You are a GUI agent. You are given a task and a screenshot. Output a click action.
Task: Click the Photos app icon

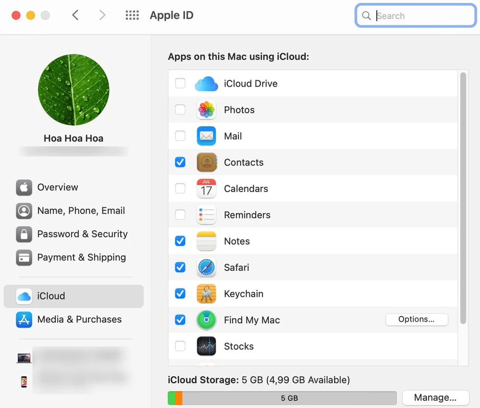206,109
